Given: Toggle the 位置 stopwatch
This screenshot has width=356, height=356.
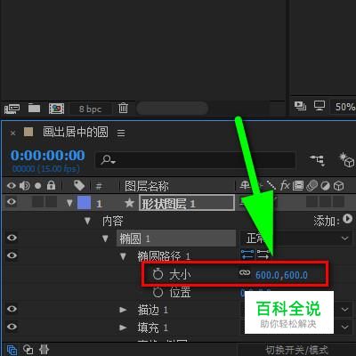Looking at the screenshot, I should [x=158, y=292].
